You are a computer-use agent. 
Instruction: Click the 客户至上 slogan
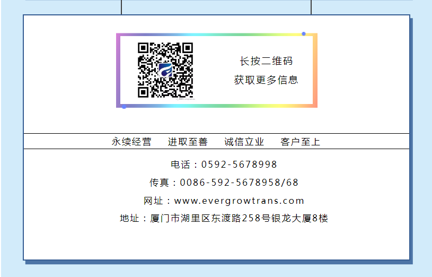pos(301,142)
